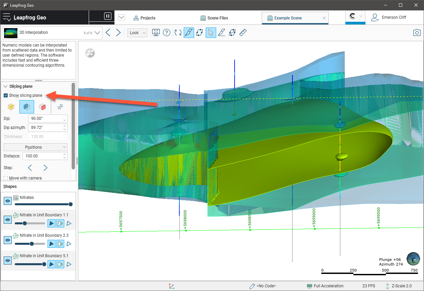Image resolution: width=424 pixels, height=291 pixels.
Task: Click the Nitrates table icon
Action: tap(16, 198)
